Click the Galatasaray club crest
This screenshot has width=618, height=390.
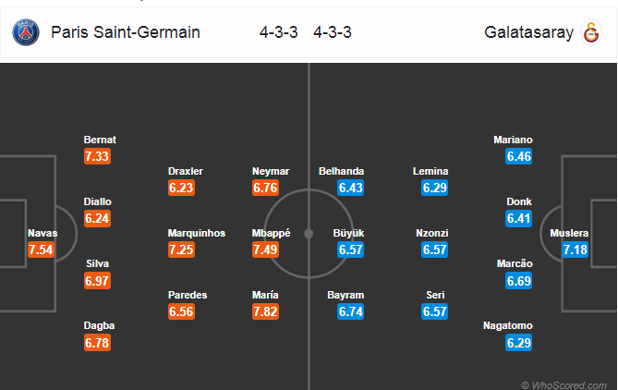click(591, 32)
